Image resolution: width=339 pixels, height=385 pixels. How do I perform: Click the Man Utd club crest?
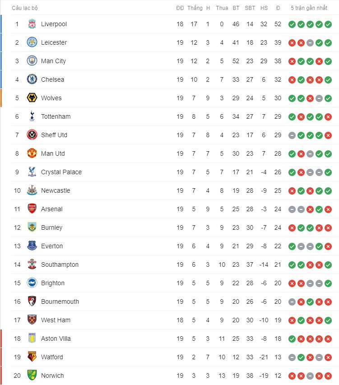[32, 153]
